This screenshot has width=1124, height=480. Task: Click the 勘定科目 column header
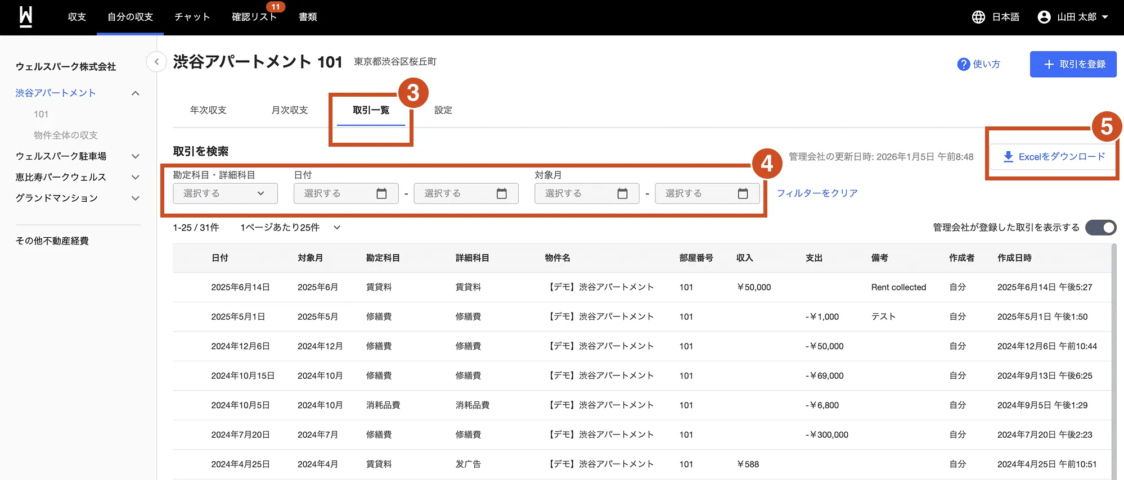383,258
